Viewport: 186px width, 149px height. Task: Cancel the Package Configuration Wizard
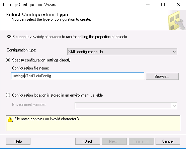tap(168, 141)
